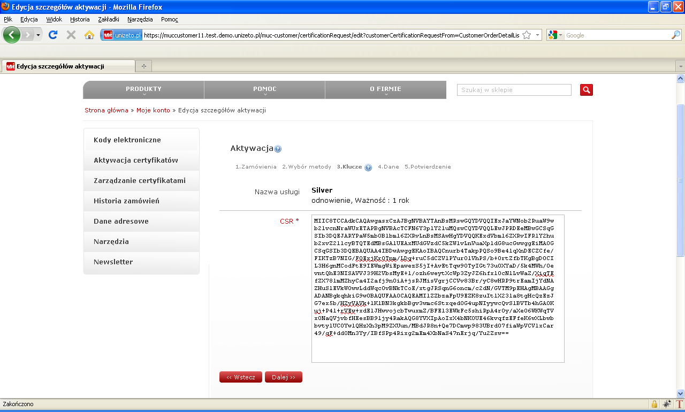The height and width of the screenshot is (412, 685).
Task: Open the back/forward history dropdown arrow
Action: pyautogui.click(x=38, y=35)
